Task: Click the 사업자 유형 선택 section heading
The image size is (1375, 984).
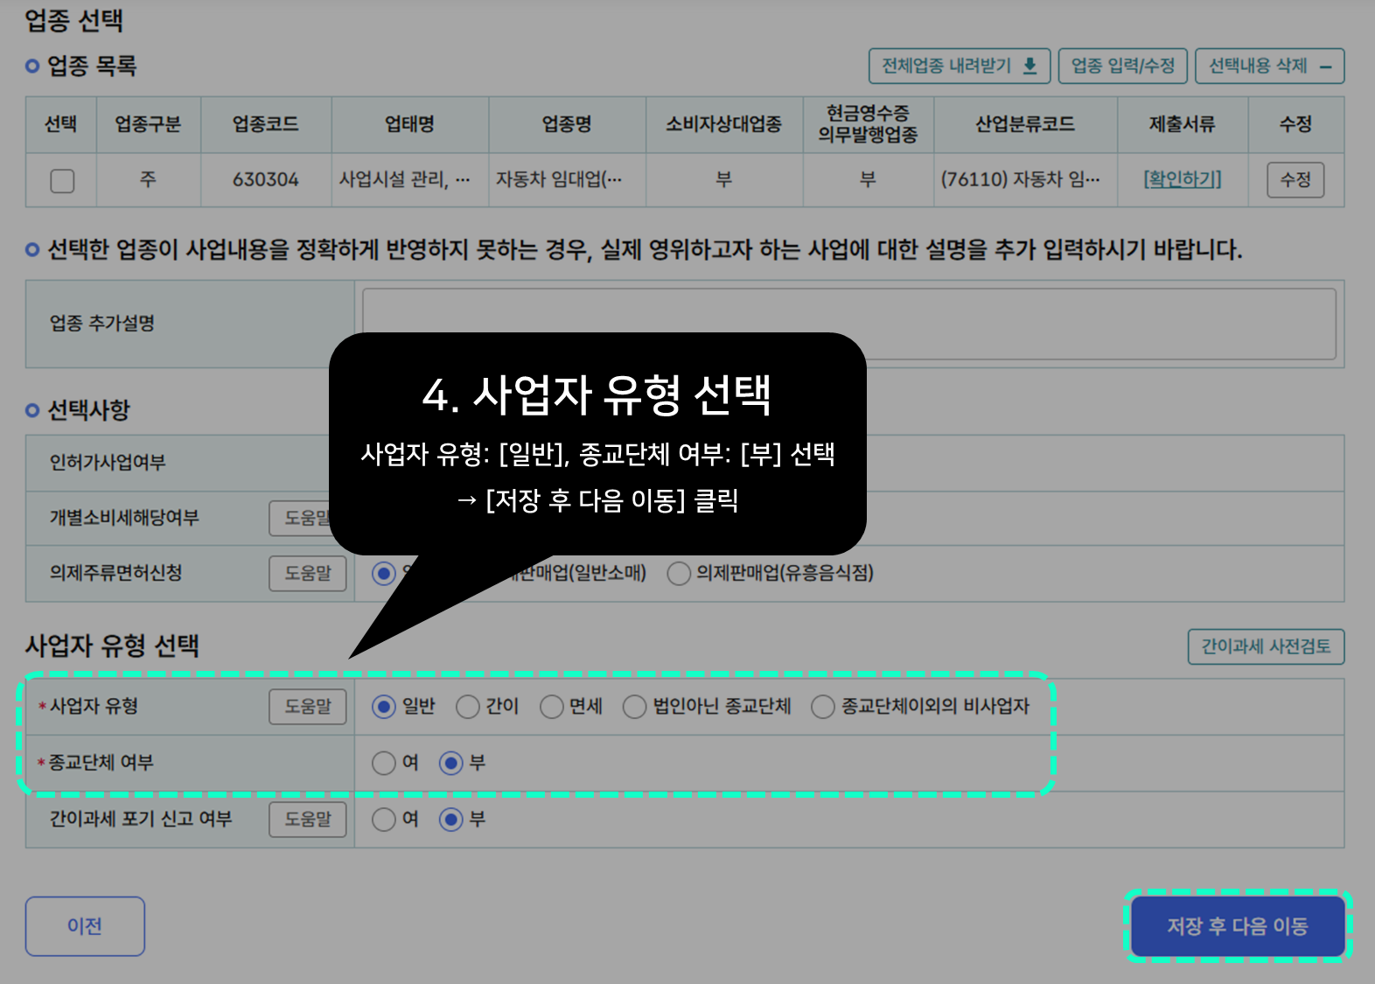Action: 112,646
